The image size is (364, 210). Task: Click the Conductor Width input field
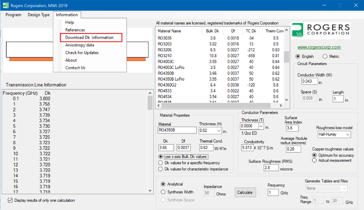tap(309, 81)
